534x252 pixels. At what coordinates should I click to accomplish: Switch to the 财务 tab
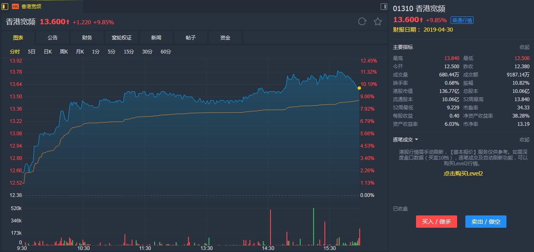click(87, 38)
